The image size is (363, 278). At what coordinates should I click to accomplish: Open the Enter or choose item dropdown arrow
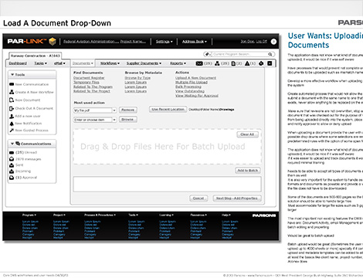tap(114, 120)
